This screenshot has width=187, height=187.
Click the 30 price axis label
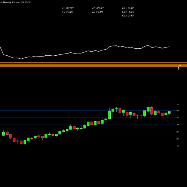[178, 125]
